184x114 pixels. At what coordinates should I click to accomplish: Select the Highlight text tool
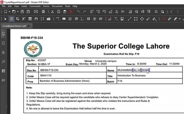coord(176,19)
